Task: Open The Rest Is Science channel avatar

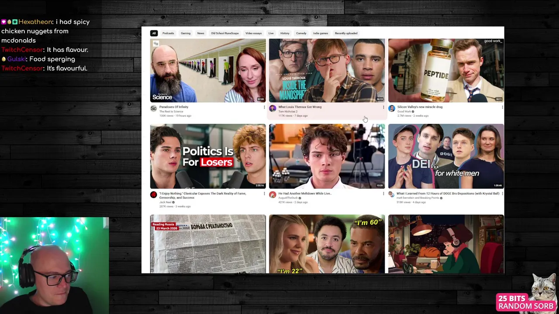Action: pos(153,109)
